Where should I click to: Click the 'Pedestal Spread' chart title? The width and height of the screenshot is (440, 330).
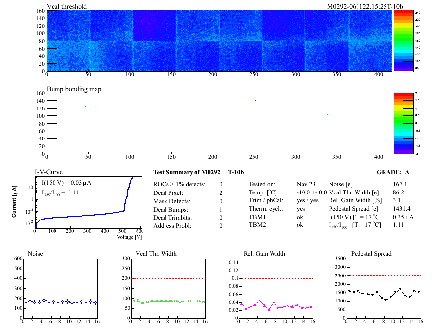point(371,254)
